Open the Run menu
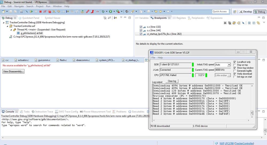Viewport: 267px width, 145px height. [x=48, y=6]
